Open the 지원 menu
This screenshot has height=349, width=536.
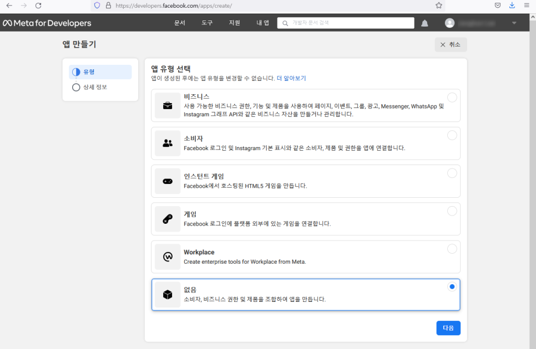(235, 23)
